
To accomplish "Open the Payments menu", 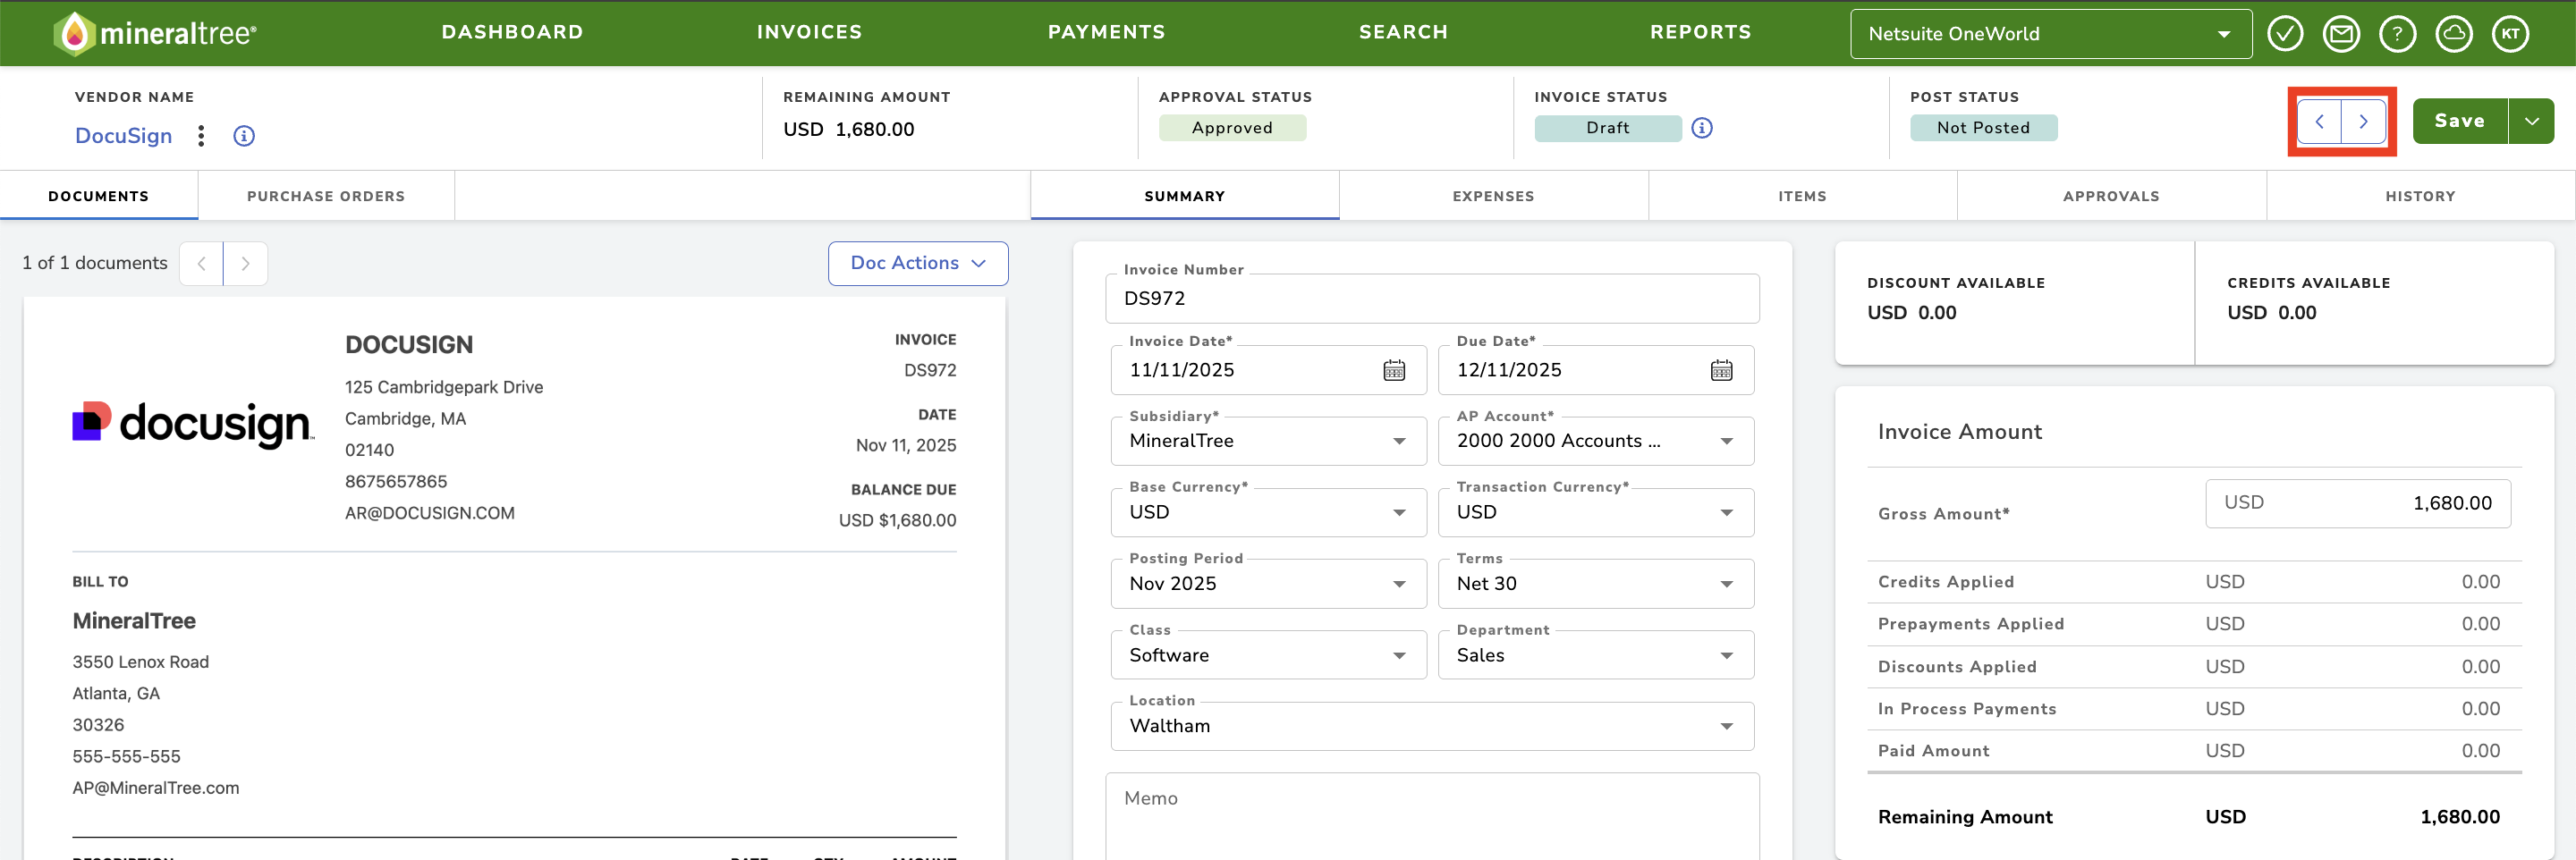I will tap(1106, 32).
